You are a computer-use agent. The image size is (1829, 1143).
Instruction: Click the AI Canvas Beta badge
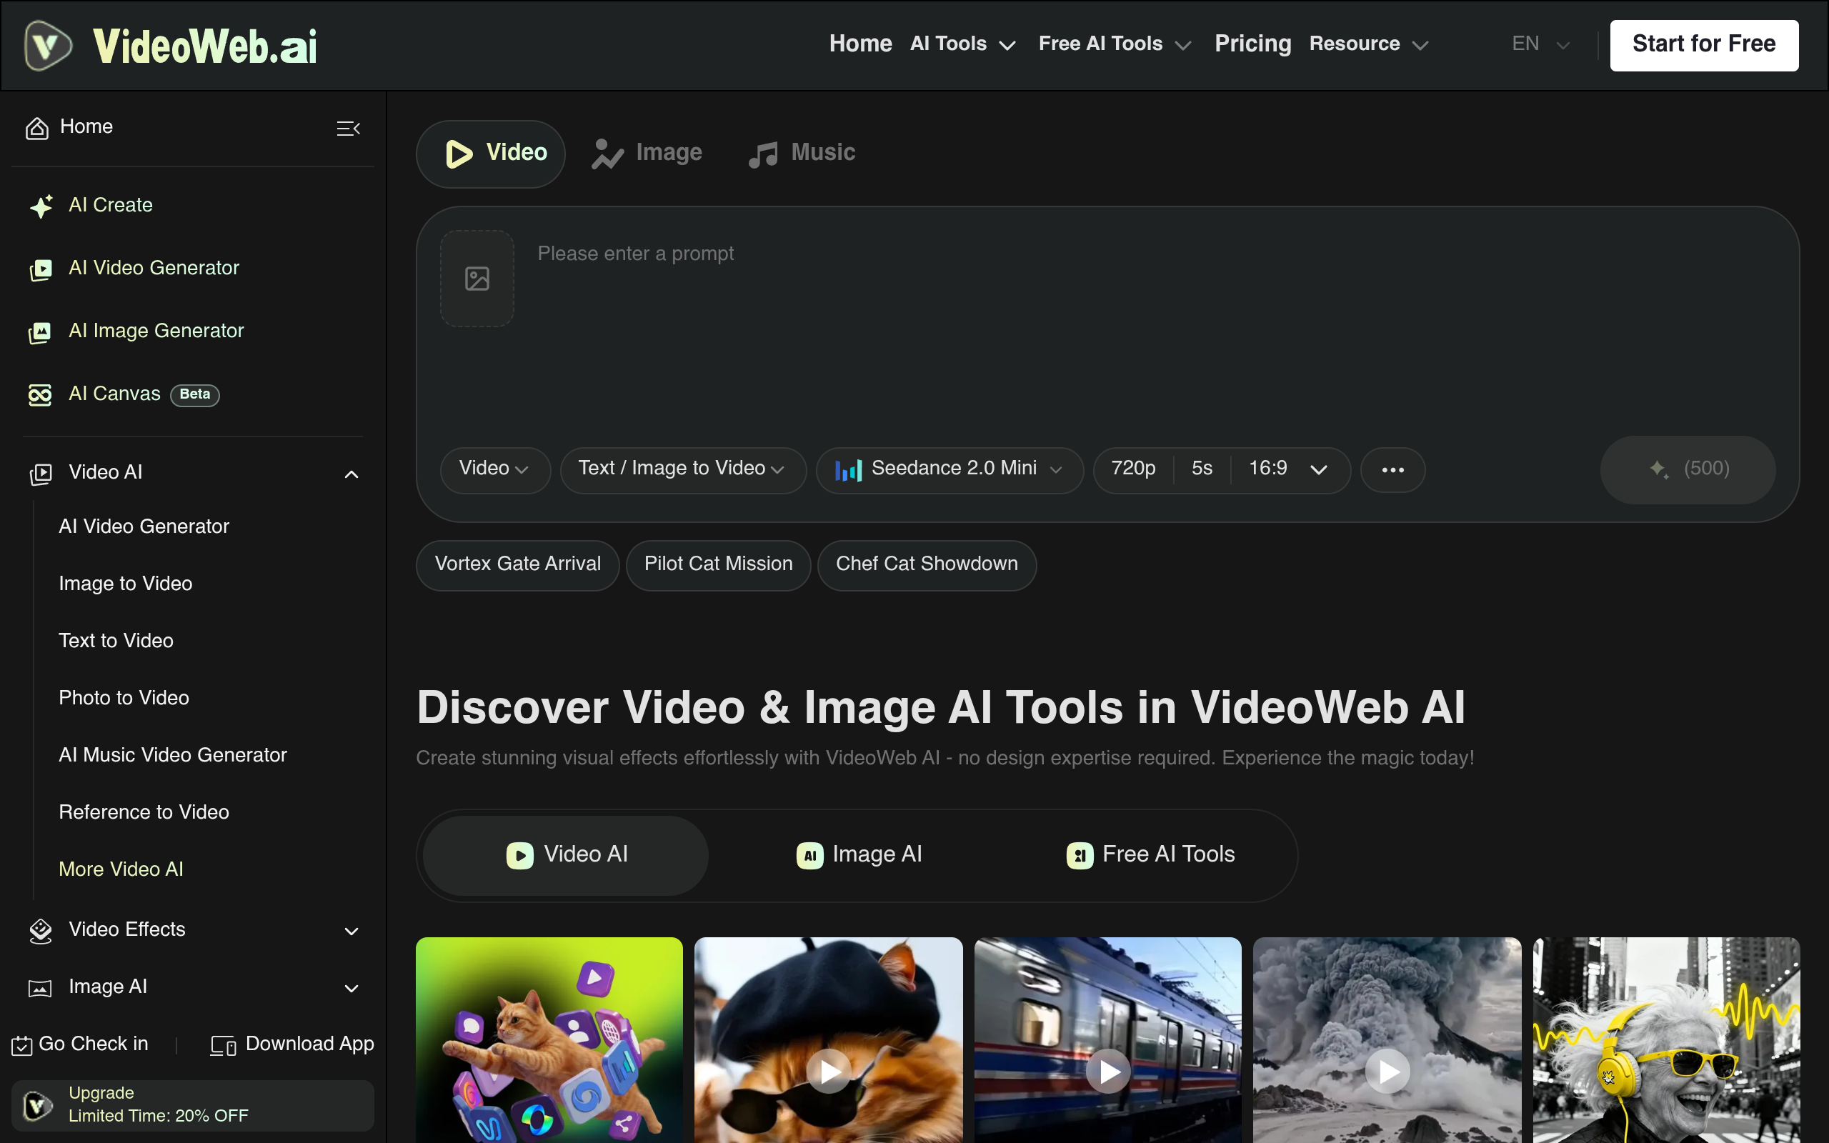tap(195, 394)
